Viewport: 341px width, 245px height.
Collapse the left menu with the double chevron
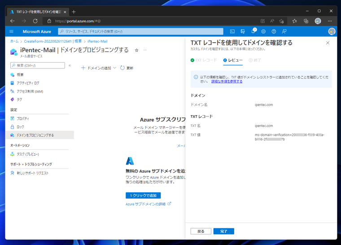tap(70, 65)
